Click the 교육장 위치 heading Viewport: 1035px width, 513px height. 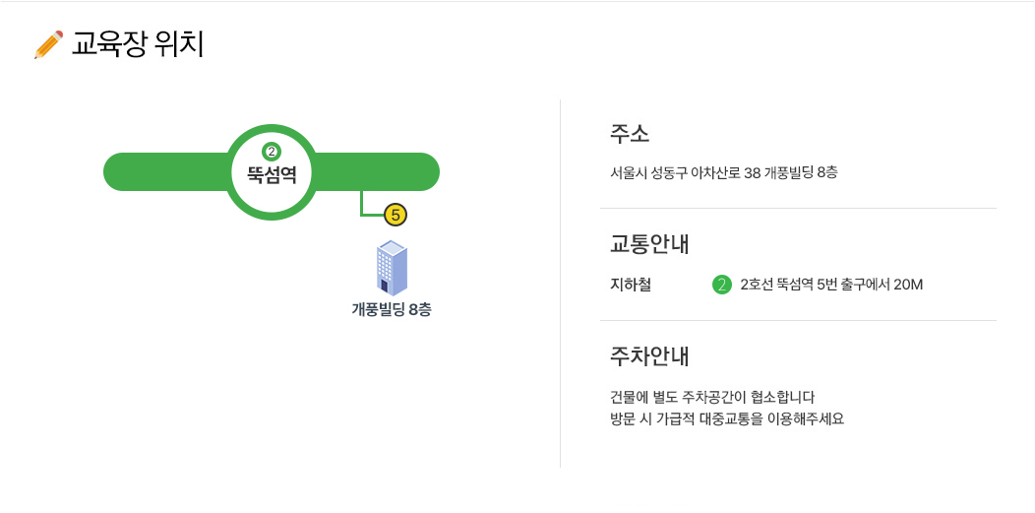[x=138, y=45]
